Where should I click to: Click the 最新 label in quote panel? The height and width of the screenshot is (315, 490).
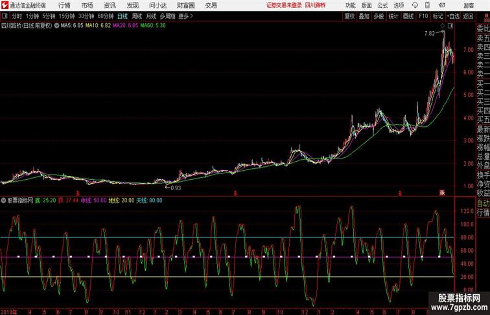click(x=483, y=129)
